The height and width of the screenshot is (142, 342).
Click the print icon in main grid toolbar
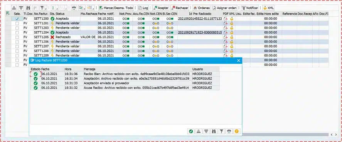click(74, 8)
